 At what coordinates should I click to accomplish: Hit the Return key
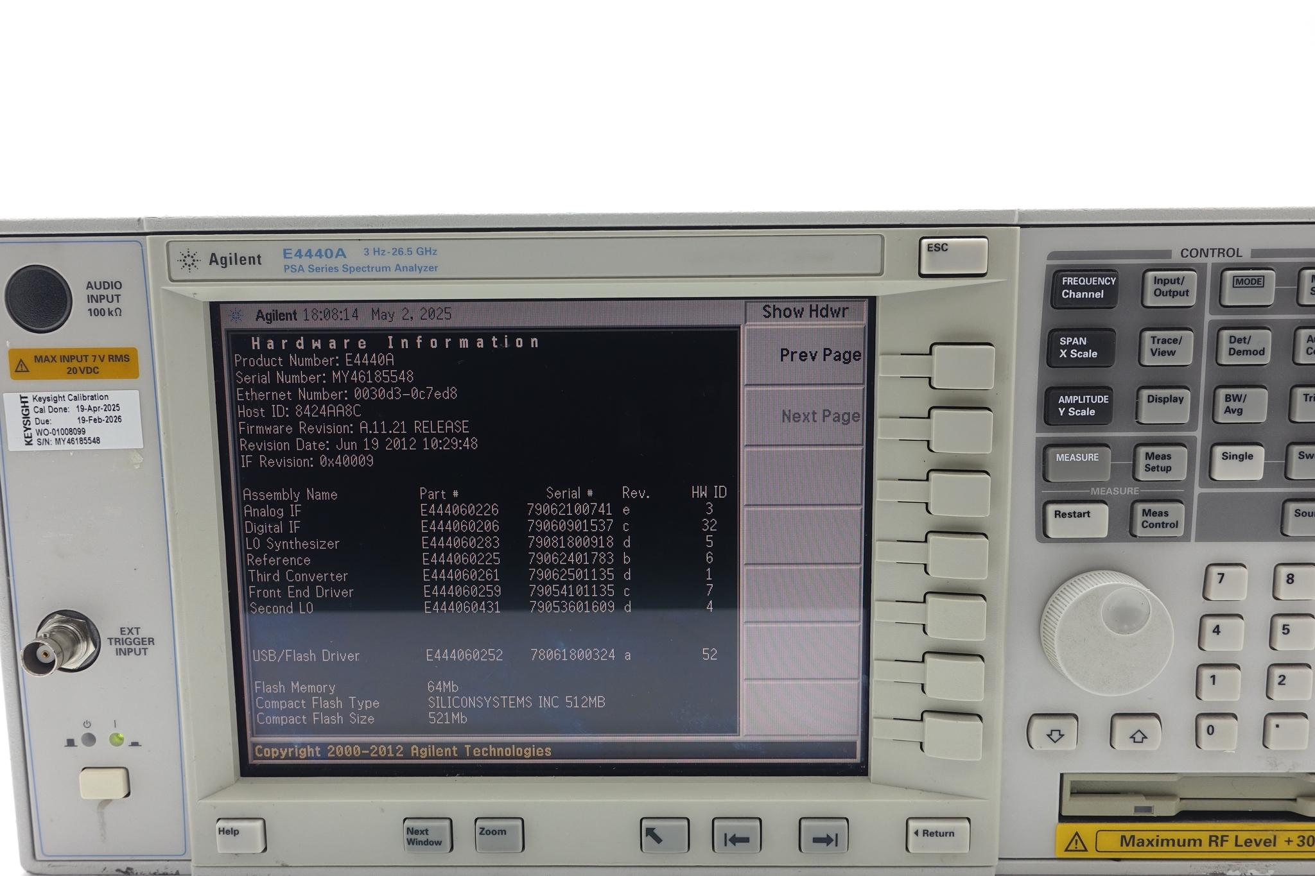[x=937, y=835]
